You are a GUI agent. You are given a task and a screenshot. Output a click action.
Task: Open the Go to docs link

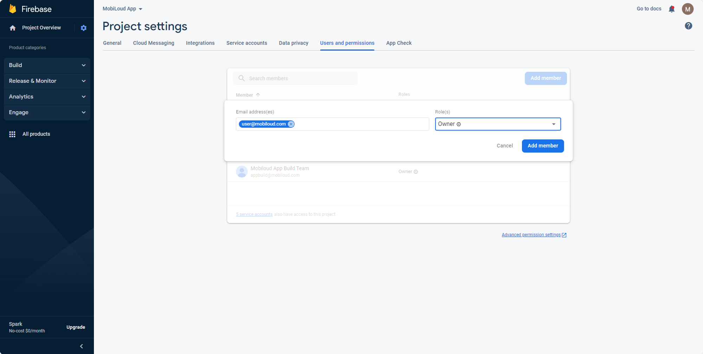pyautogui.click(x=649, y=9)
